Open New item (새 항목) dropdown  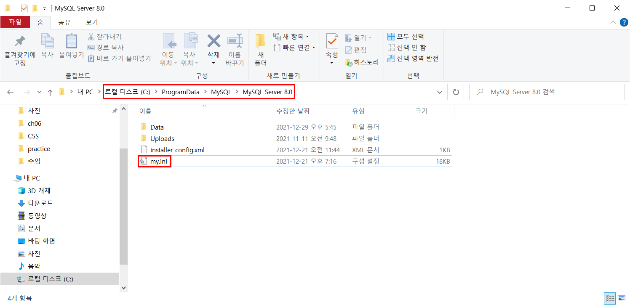[x=291, y=37]
